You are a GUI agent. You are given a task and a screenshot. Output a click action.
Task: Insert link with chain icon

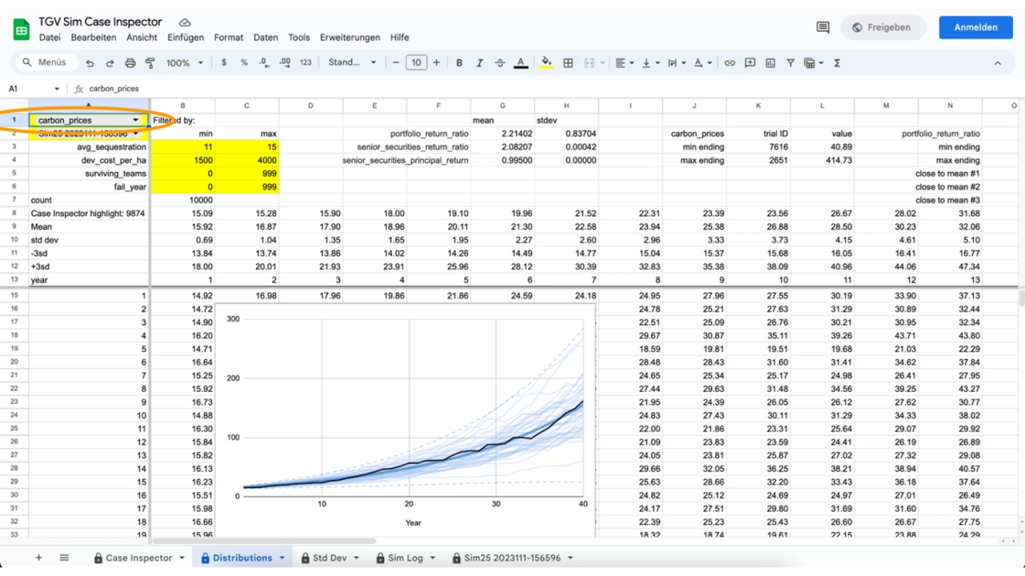pos(730,62)
